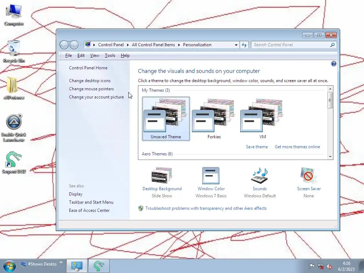Go to Control Panel Home

(88, 68)
